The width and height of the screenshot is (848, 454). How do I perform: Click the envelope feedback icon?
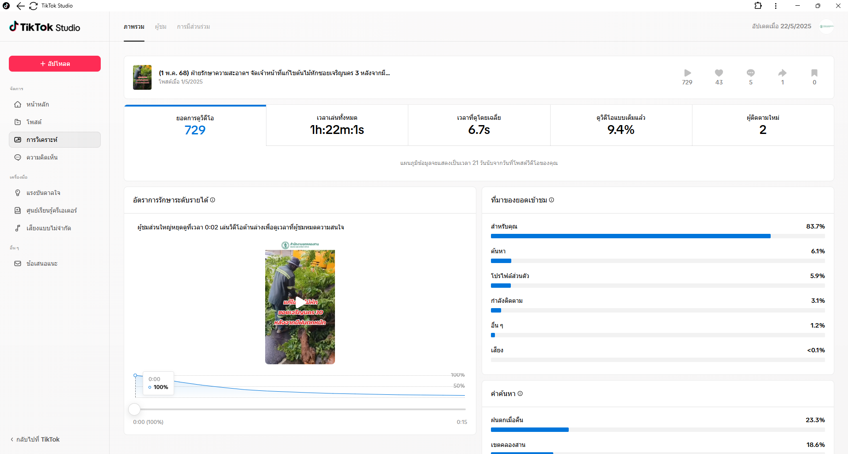tap(18, 263)
